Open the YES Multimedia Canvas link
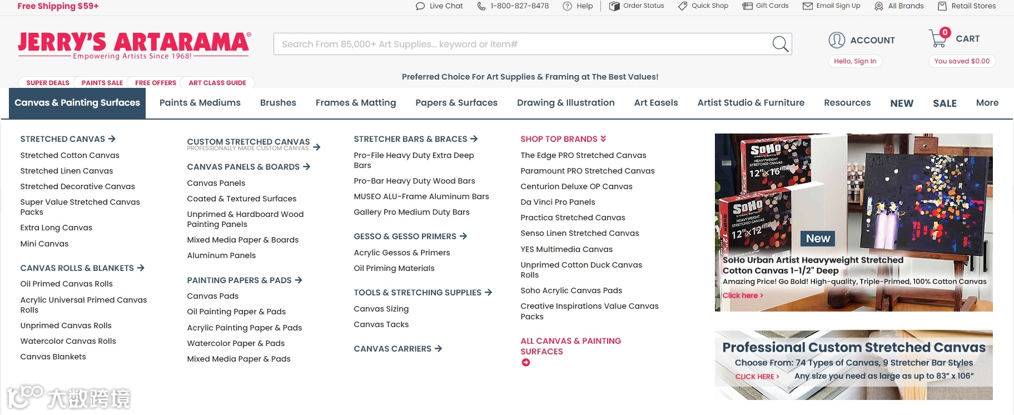 pos(567,249)
